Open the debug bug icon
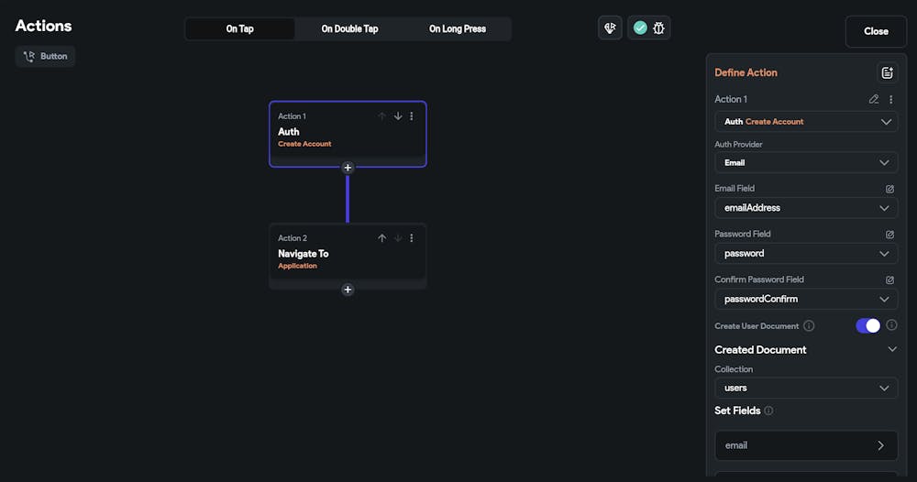This screenshot has width=917, height=482. [x=658, y=28]
